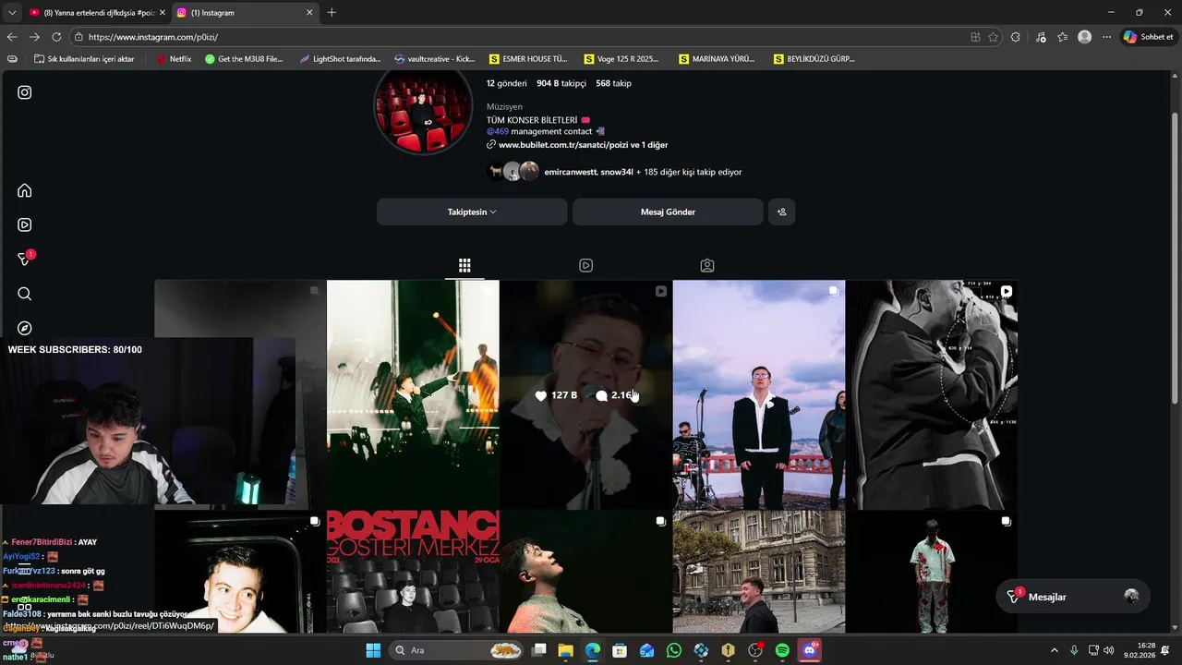The height and width of the screenshot is (665, 1182).
Task: Open the Mesajlar floating messages panel
Action: coord(1073,597)
